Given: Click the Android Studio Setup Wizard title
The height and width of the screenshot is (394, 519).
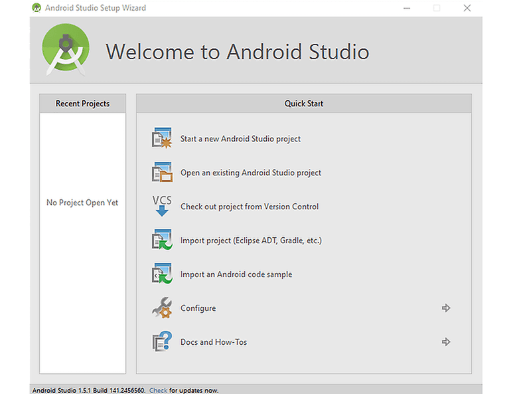Looking at the screenshot, I should [96, 7].
